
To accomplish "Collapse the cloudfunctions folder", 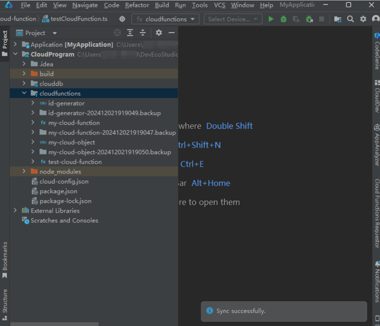I will (x=24, y=93).
